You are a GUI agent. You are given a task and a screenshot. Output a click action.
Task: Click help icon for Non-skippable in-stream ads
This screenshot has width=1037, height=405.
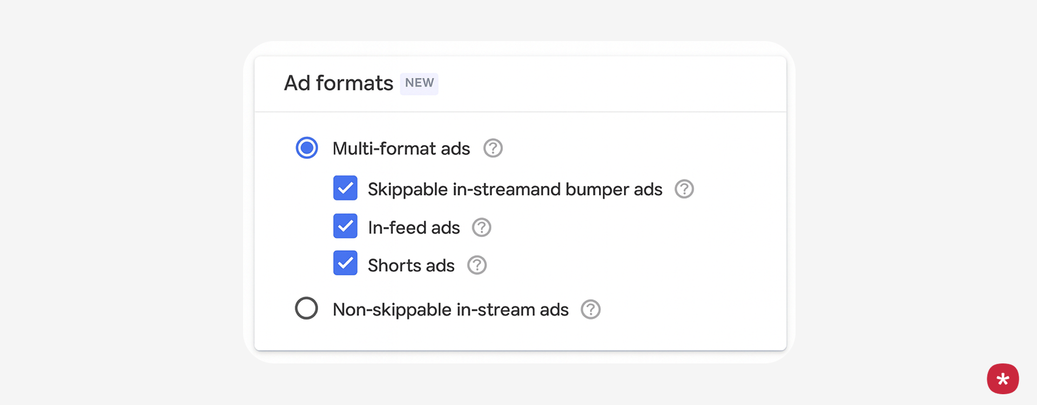[590, 309]
